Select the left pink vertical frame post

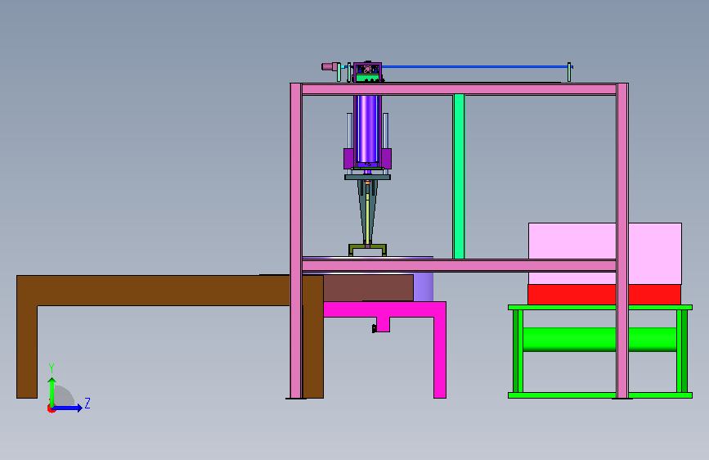(296, 241)
